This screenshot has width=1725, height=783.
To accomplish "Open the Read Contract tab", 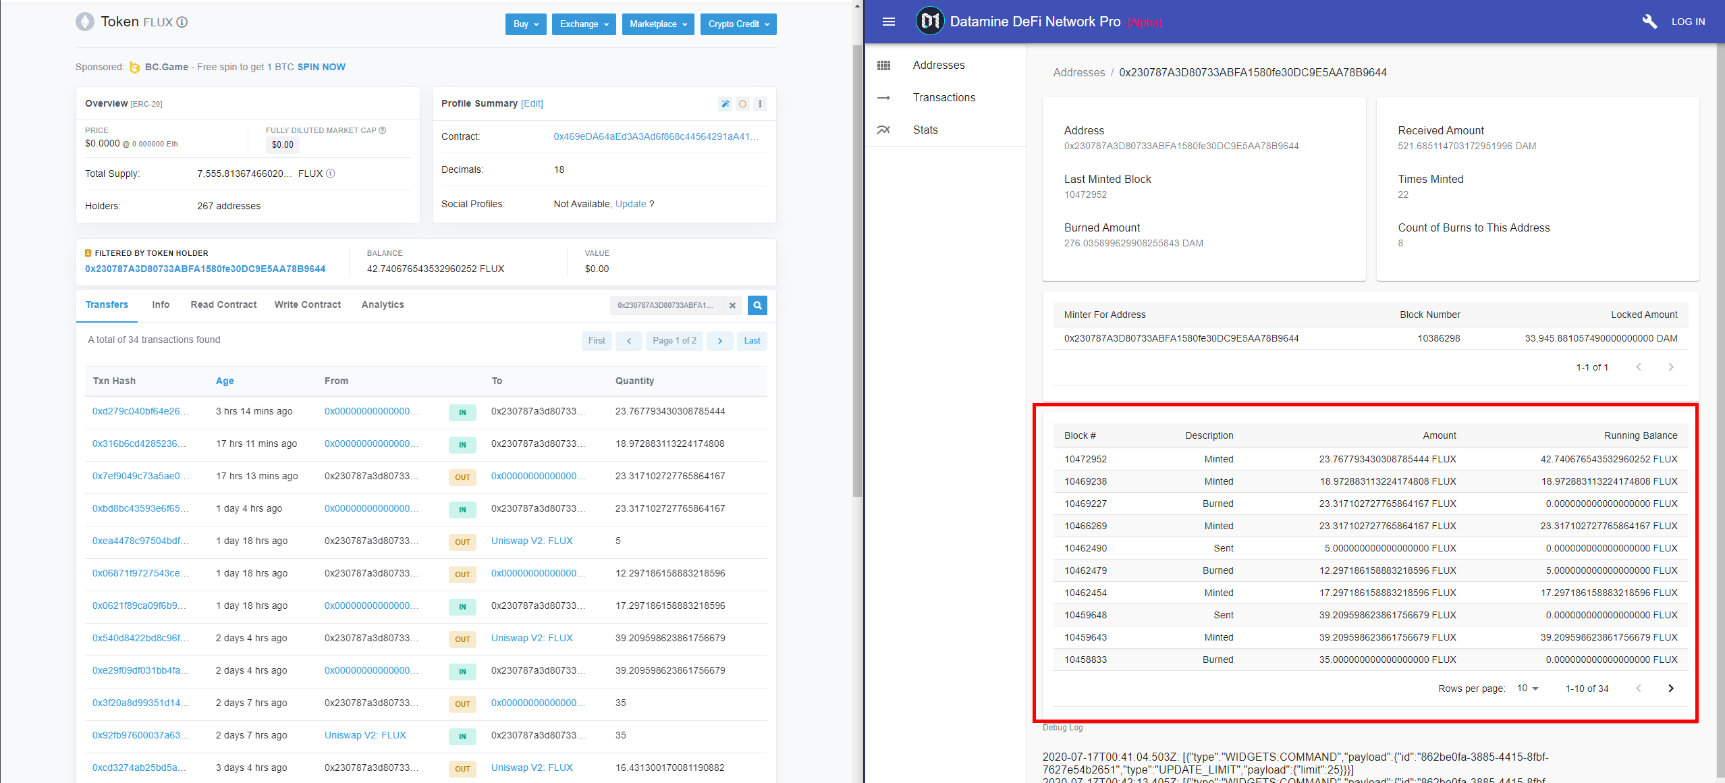I will click(223, 305).
